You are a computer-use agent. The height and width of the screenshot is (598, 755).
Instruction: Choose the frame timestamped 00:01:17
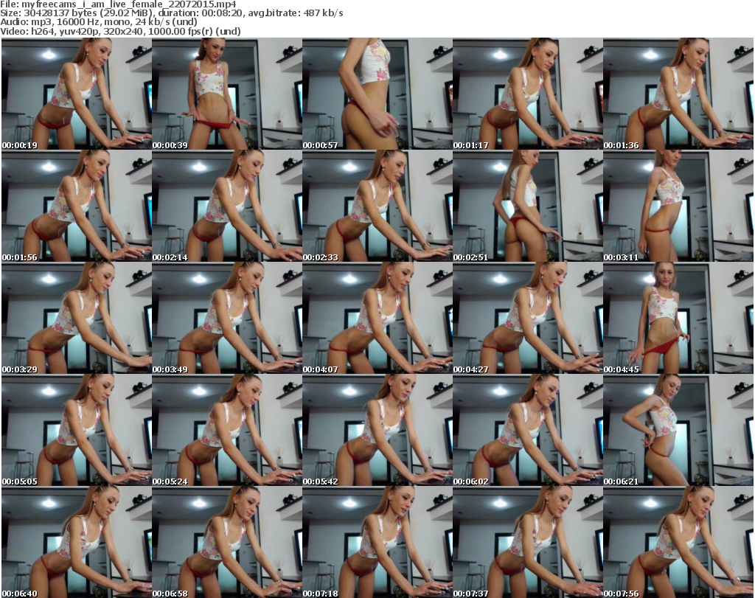point(528,94)
